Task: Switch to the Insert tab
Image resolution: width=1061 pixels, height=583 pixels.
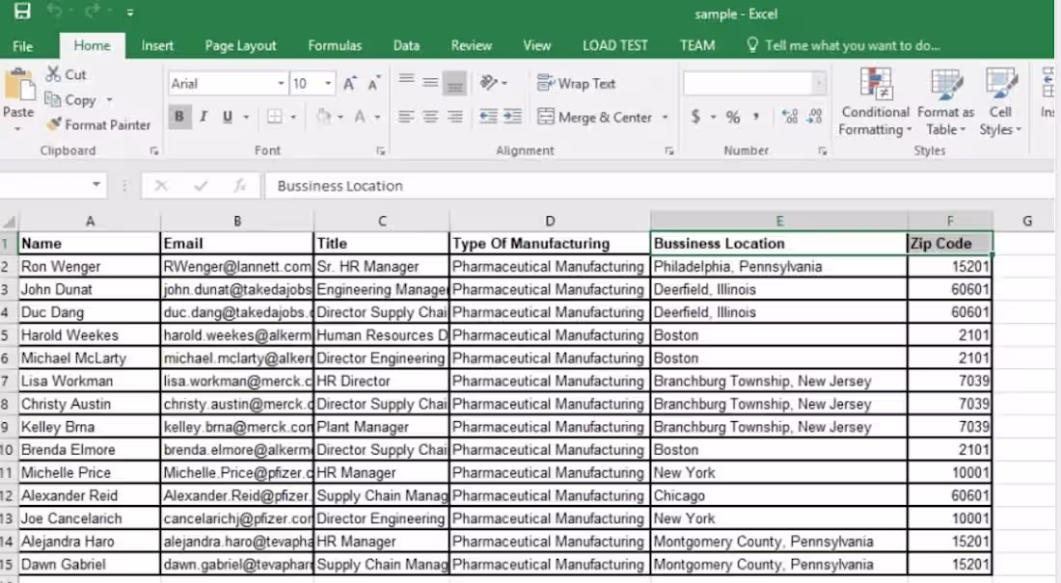Action: (157, 45)
